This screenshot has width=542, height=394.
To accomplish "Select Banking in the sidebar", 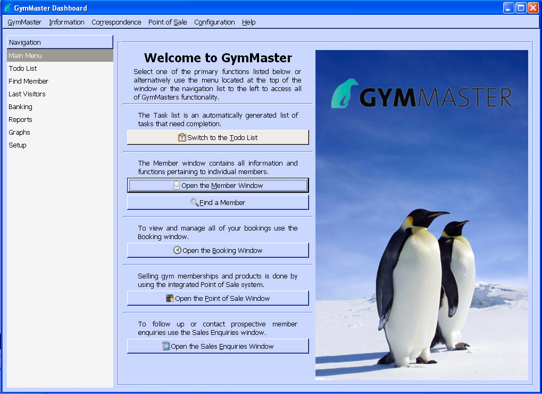I will coord(20,106).
